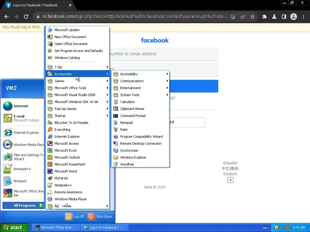This screenshot has height=232, width=310.
Task: Open Paint from Accessories
Action: pyautogui.click(x=140, y=130)
